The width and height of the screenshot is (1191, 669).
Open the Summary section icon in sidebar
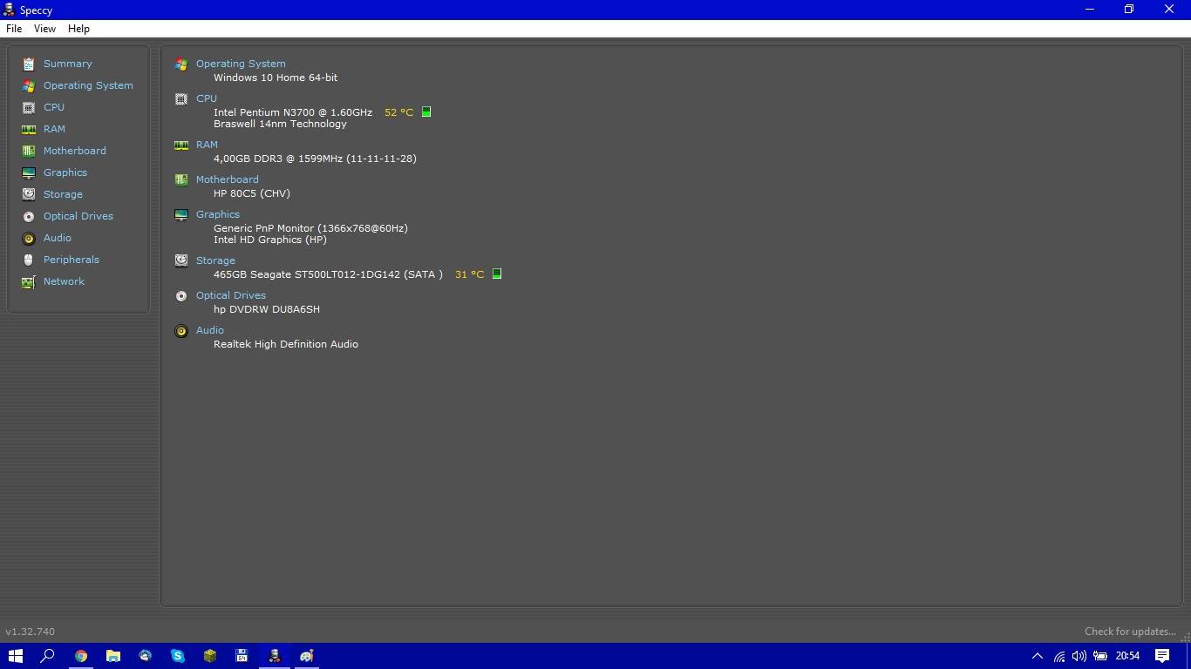29,64
